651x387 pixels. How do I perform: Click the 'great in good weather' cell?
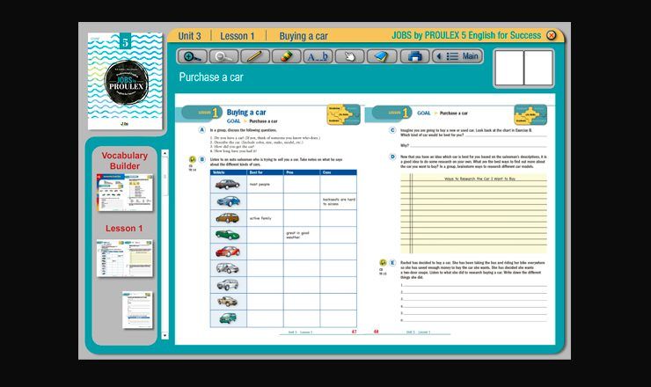click(302, 235)
